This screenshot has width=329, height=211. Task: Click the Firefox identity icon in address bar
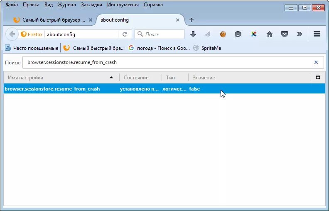coord(32,34)
